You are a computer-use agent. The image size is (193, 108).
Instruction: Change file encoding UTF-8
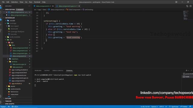click(161, 107)
